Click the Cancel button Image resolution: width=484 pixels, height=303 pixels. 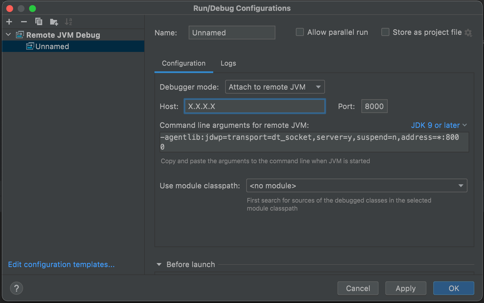358,288
